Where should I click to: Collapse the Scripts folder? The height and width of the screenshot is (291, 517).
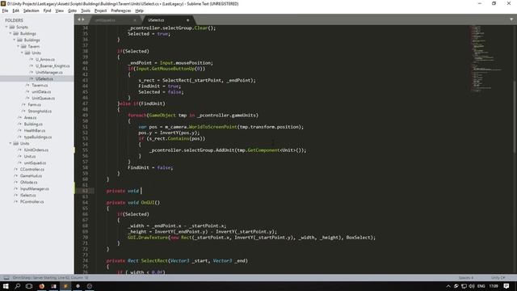[x=6, y=27]
